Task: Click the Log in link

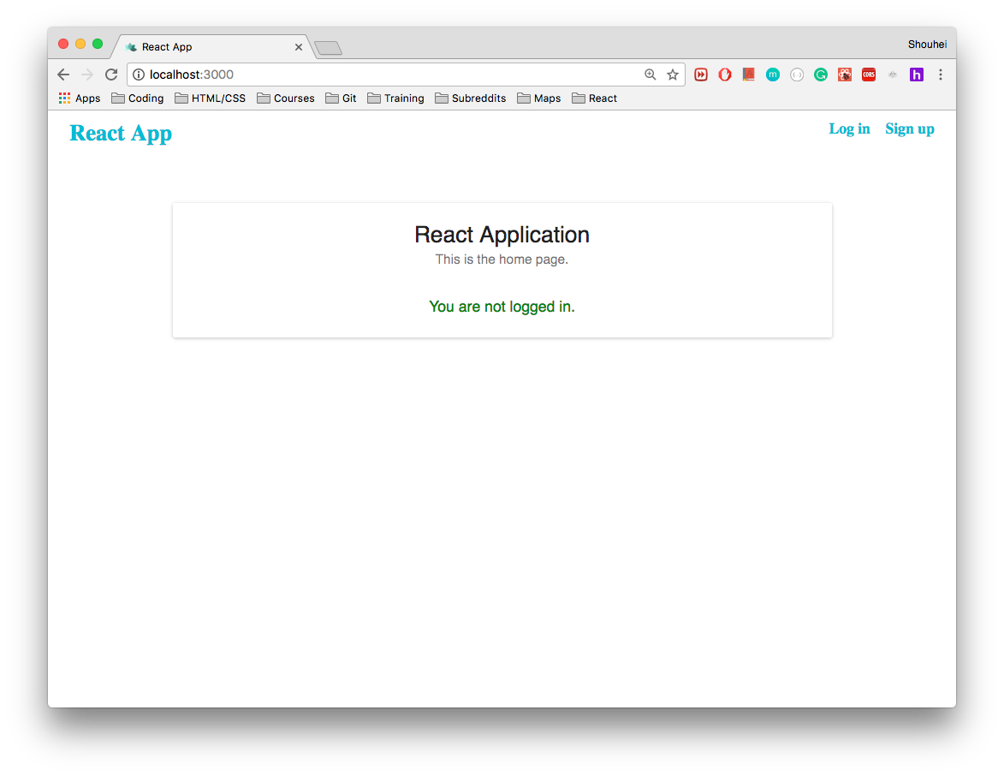Action: click(x=849, y=128)
